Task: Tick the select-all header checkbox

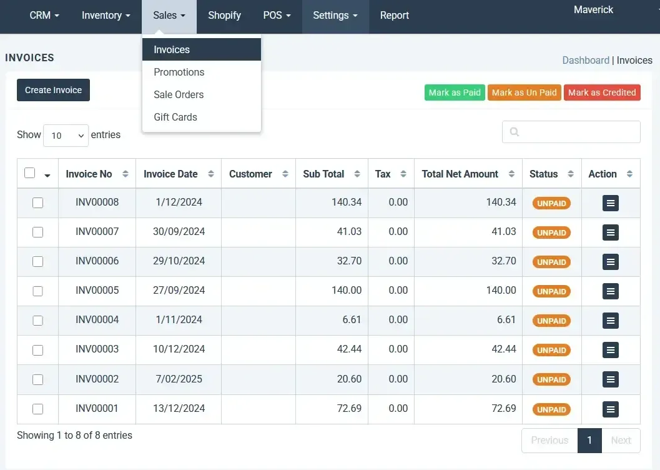Action: pyautogui.click(x=29, y=173)
